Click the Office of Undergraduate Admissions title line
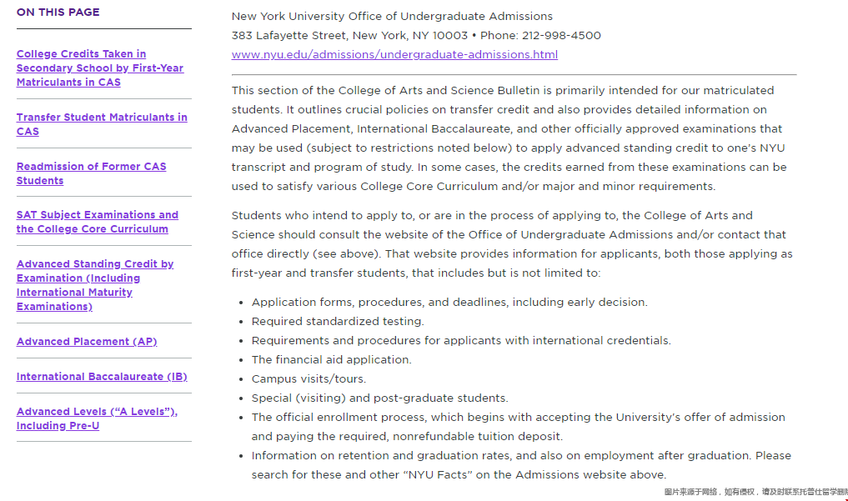Viewport: 848px width, 501px height. 392,17
